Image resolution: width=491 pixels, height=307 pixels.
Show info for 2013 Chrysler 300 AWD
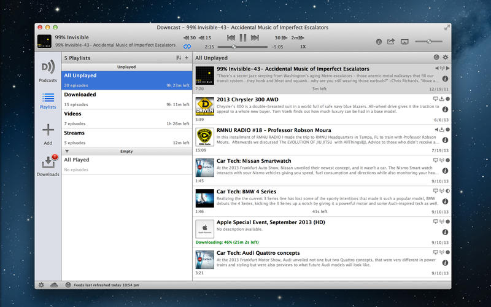(445, 109)
